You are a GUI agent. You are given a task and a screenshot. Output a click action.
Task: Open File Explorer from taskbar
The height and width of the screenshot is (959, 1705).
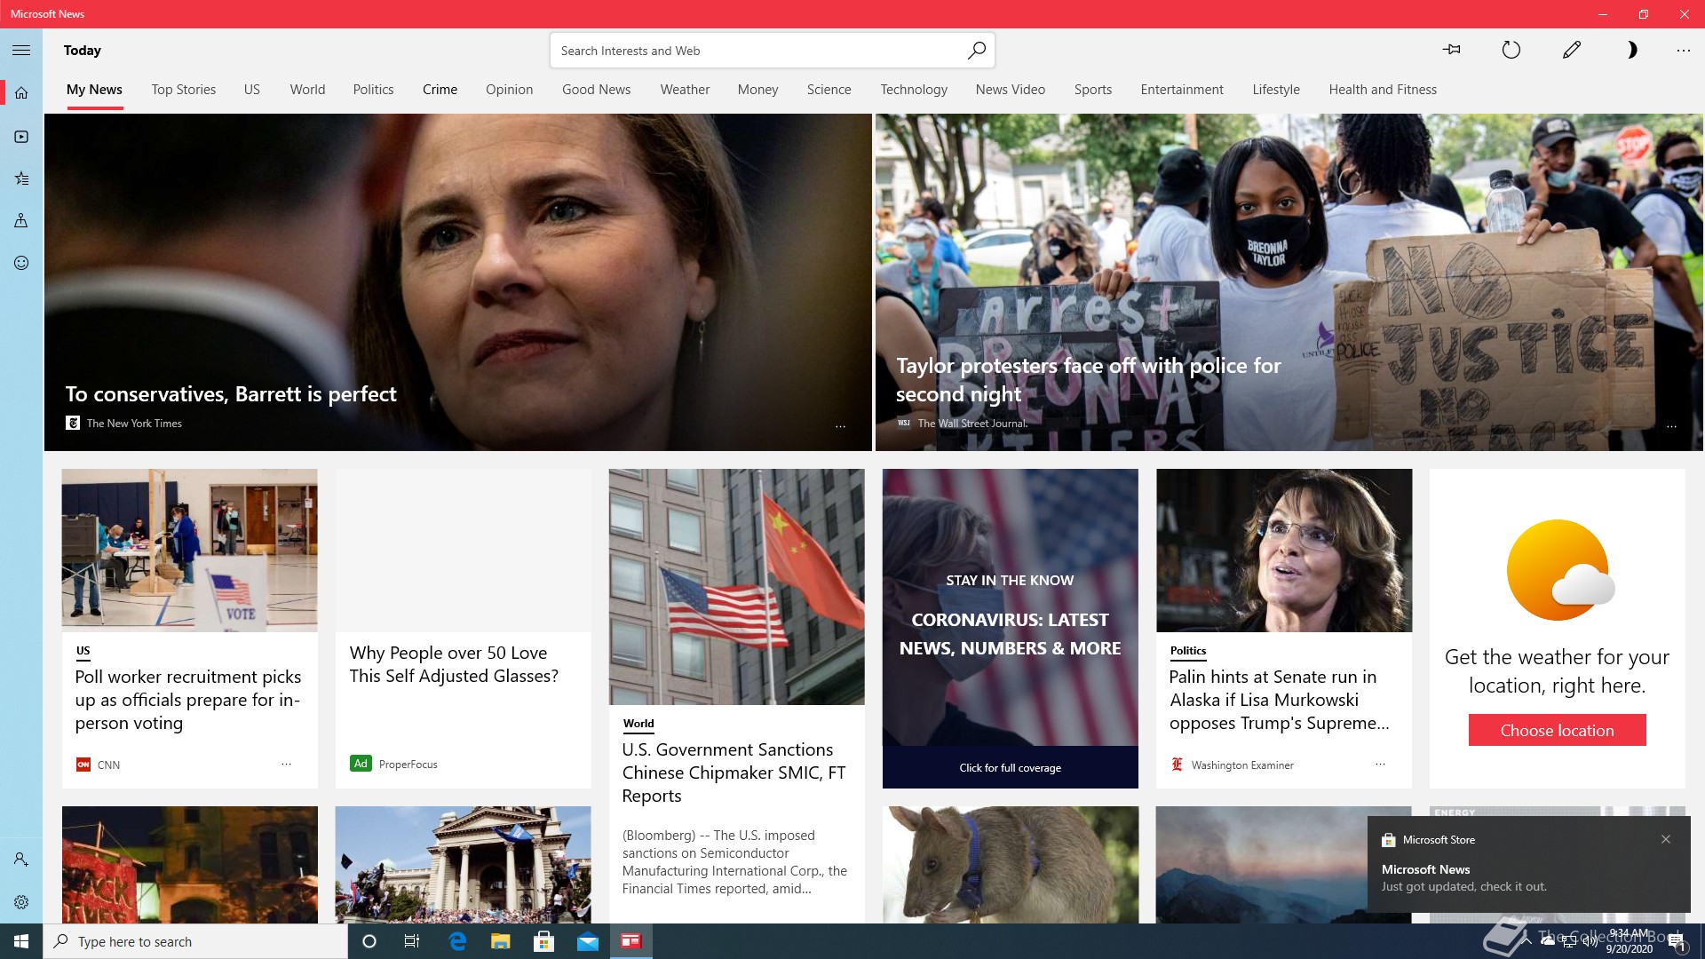click(x=501, y=941)
